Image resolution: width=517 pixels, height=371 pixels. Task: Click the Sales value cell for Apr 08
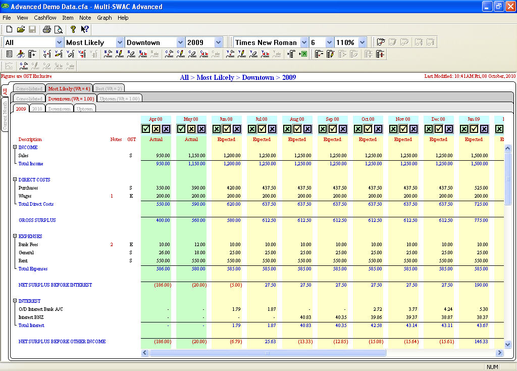164,156
